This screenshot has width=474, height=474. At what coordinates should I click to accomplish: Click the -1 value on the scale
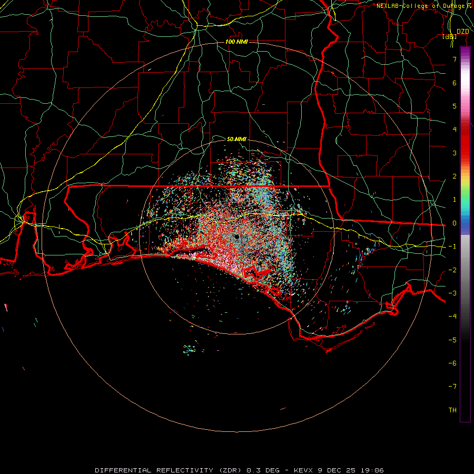click(x=452, y=246)
